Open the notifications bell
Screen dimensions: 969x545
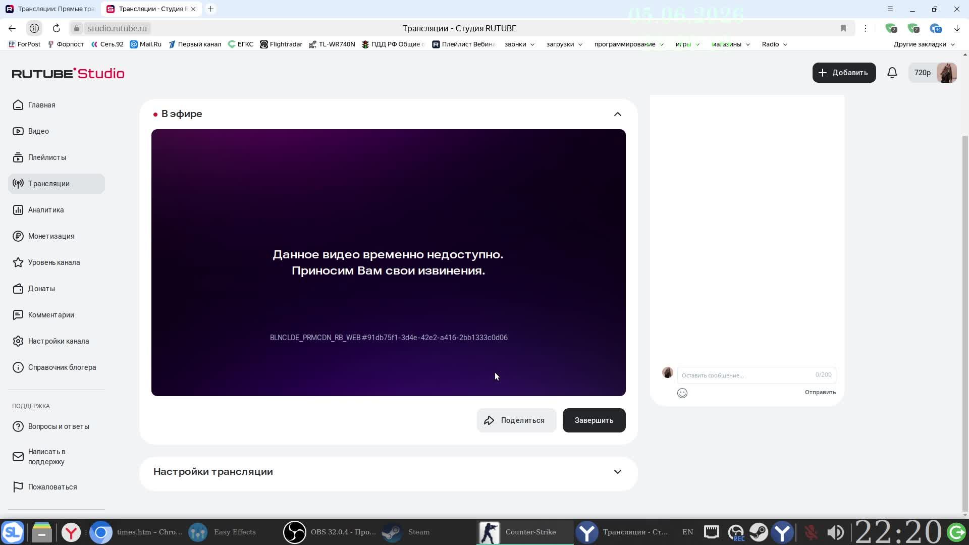tap(892, 73)
